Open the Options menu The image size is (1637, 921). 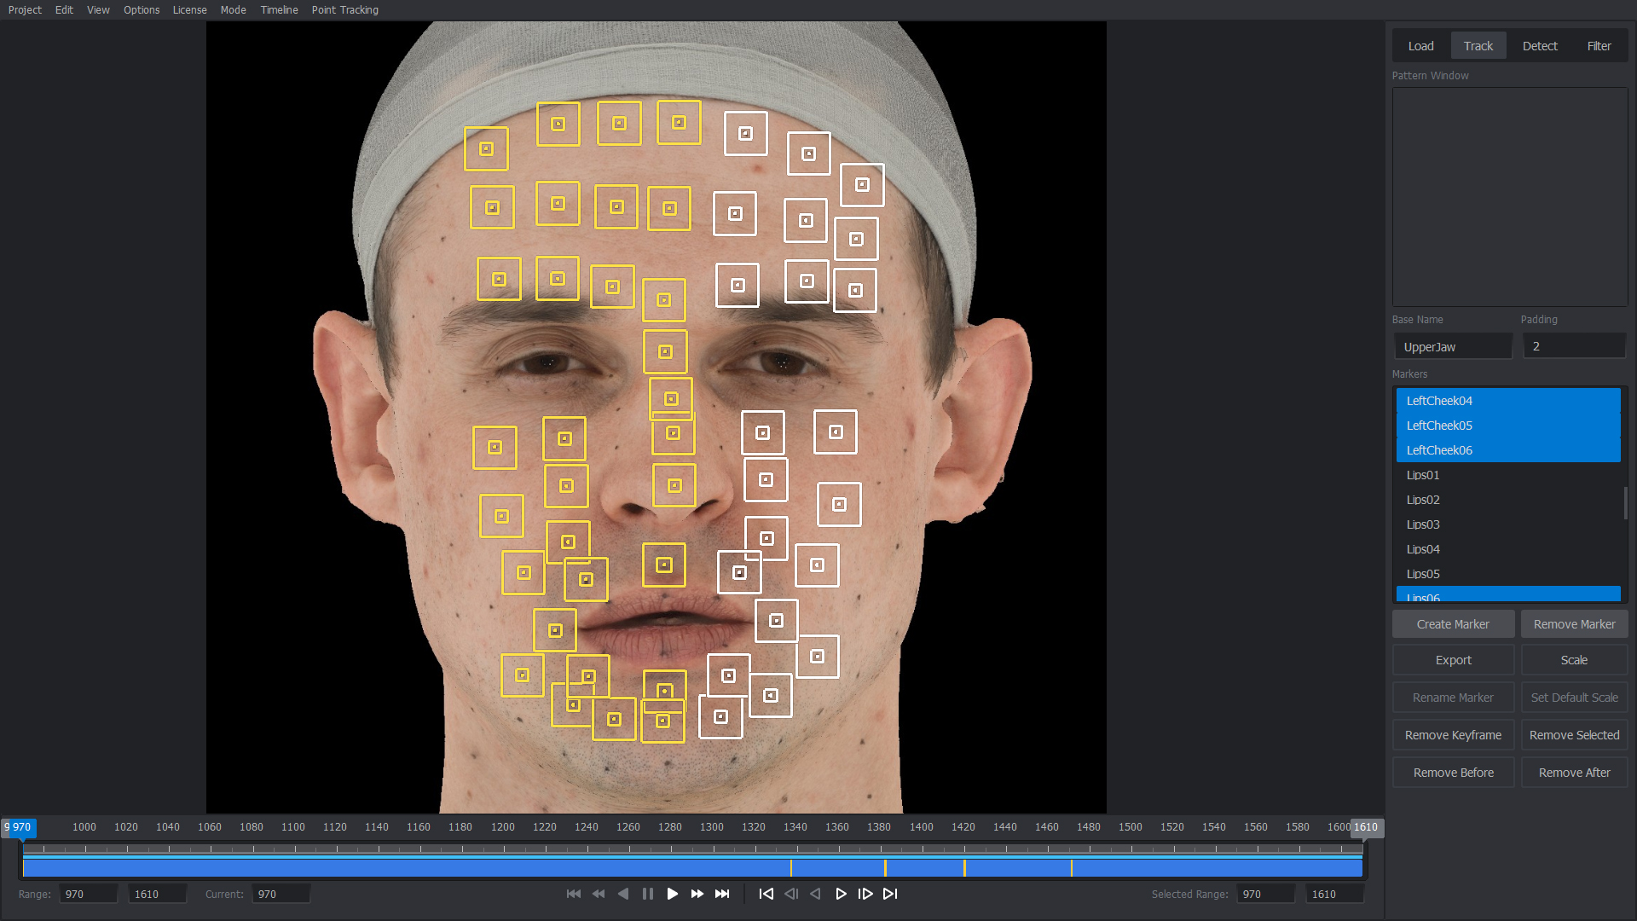142,10
